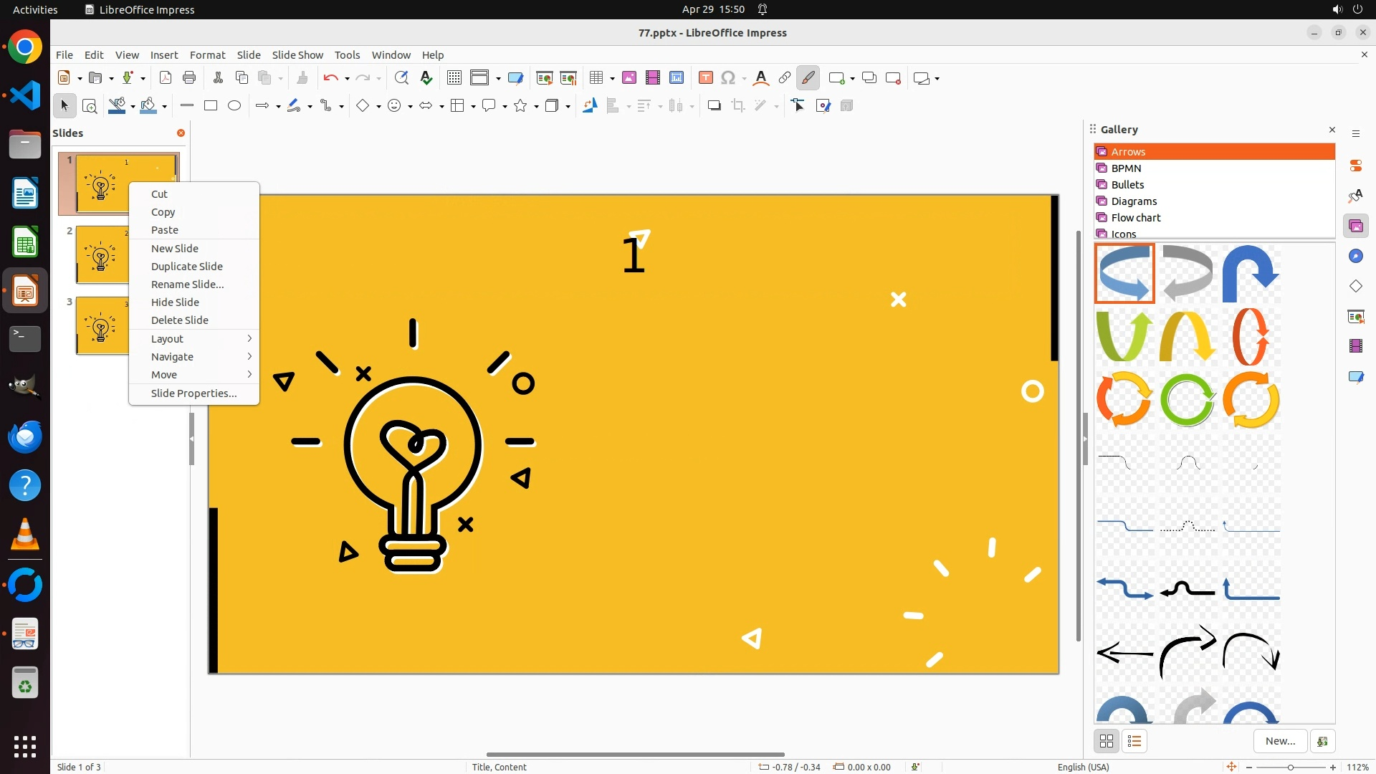Screen dimensions: 1376x774
Task: Switch gallery to Detailed View
Action: point(1134,741)
